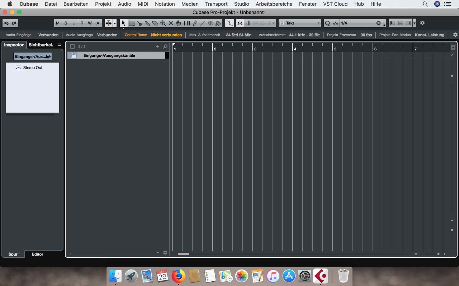The width and height of the screenshot is (459, 286).
Task: Open ruler format dropdown arrow
Action: tap(453, 47)
